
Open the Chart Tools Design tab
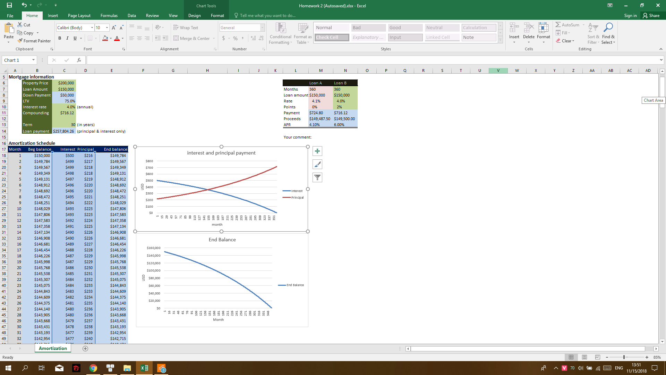pyautogui.click(x=194, y=16)
